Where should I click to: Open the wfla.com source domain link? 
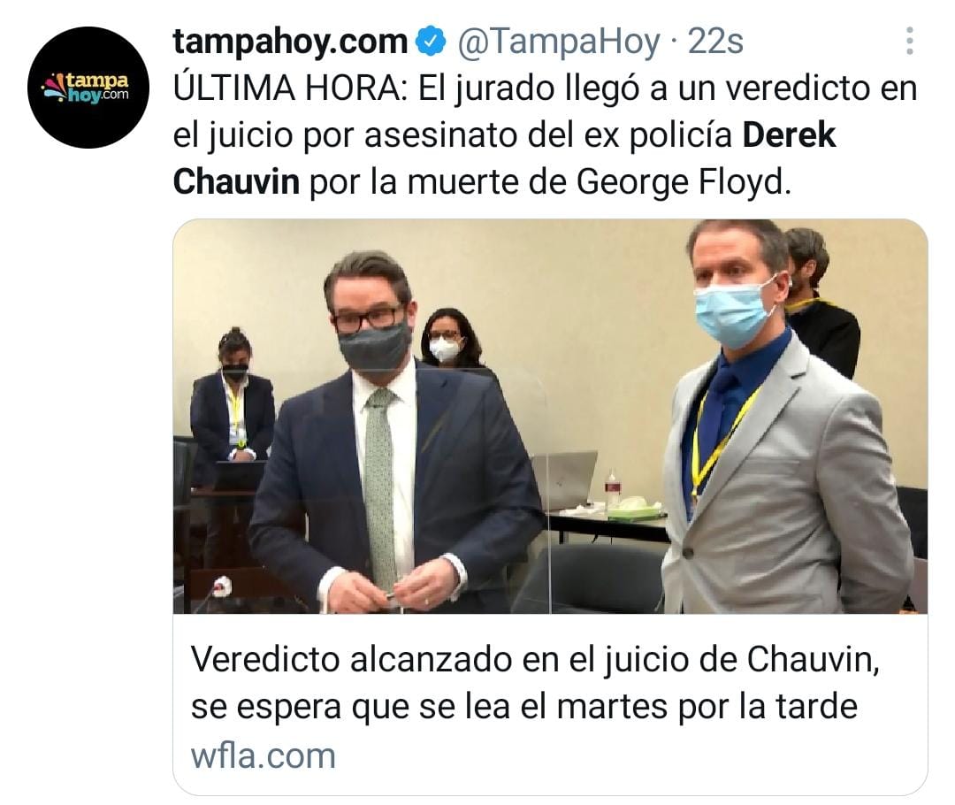pyautogui.click(x=264, y=755)
